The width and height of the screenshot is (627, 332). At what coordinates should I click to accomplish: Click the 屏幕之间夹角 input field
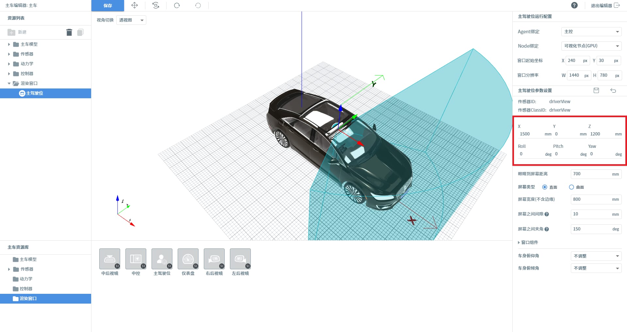[596, 229]
